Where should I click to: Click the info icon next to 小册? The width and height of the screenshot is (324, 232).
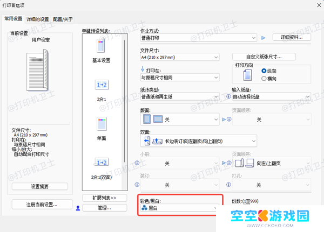pyautogui.click(x=137, y=163)
